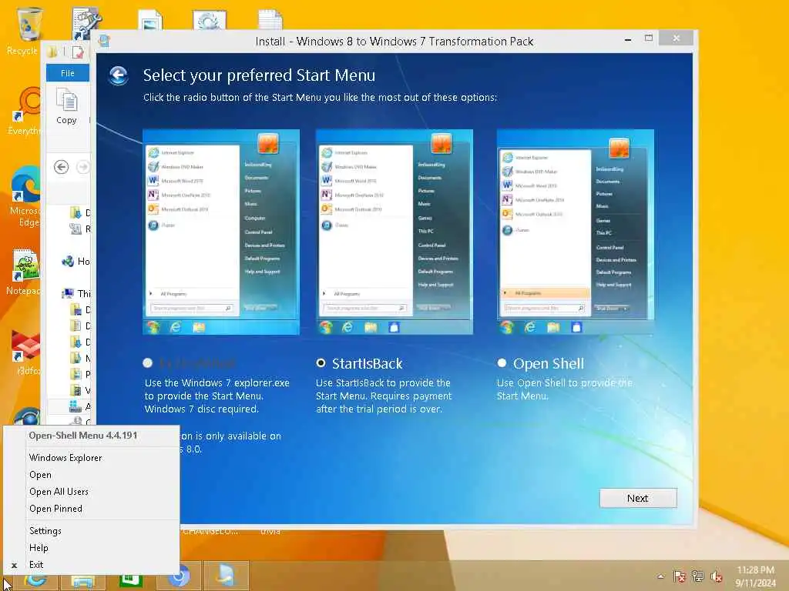This screenshot has width=789, height=591.
Task: Click the installer window's title bar icon
Action: click(x=104, y=41)
